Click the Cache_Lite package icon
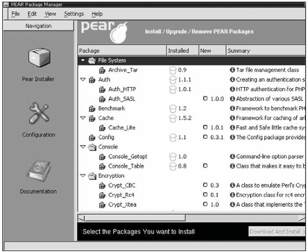The height and width of the screenshot is (252, 308). pos(102,128)
